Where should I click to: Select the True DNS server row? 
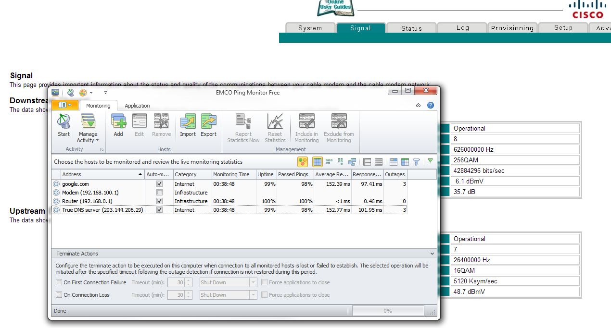click(102, 210)
